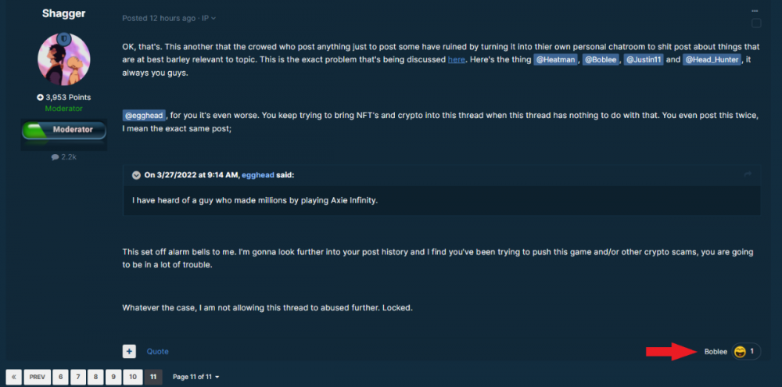Screen dimensions: 782x387
Task: Open the laughing reaction emoji
Action: [x=740, y=352]
